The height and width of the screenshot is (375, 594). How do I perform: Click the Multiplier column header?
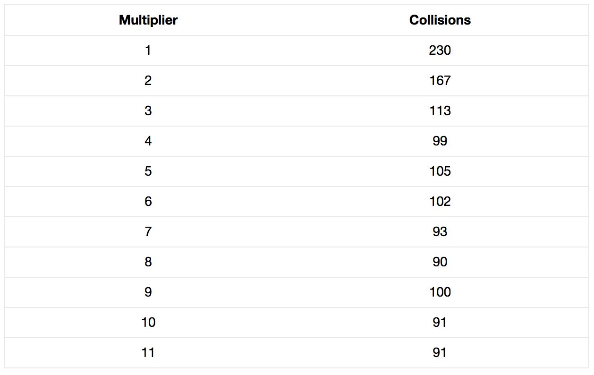point(148,20)
